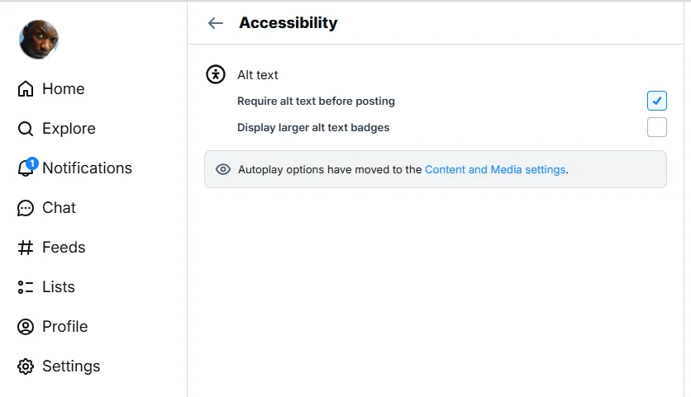Select the Feeds hashtag icon

click(x=26, y=248)
